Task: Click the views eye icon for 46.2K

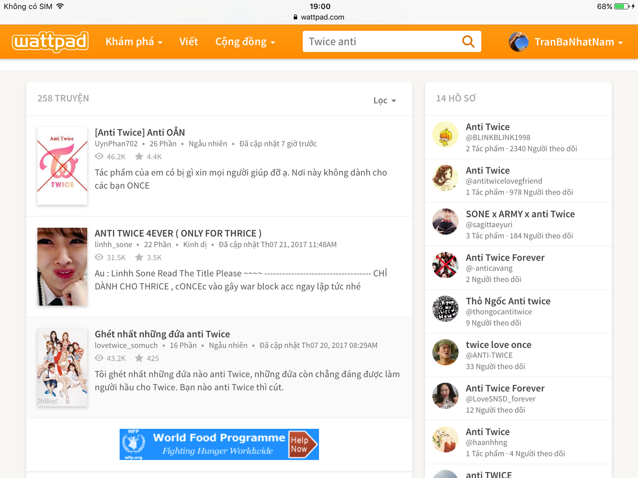Action: 99,156
